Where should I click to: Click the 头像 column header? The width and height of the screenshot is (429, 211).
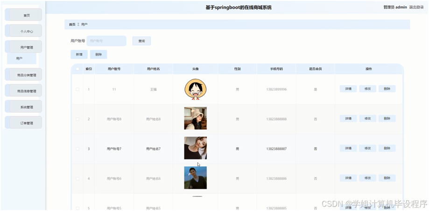click(195, 69)
